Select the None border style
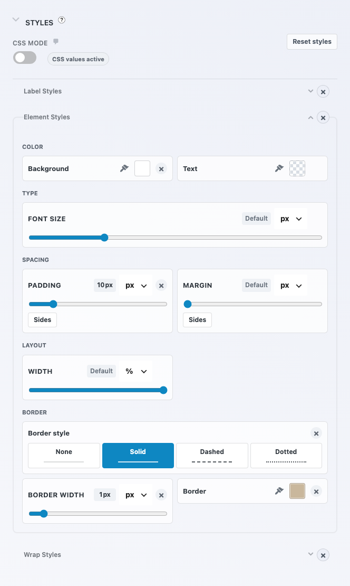The image size is (350, 586). (64, 456)
